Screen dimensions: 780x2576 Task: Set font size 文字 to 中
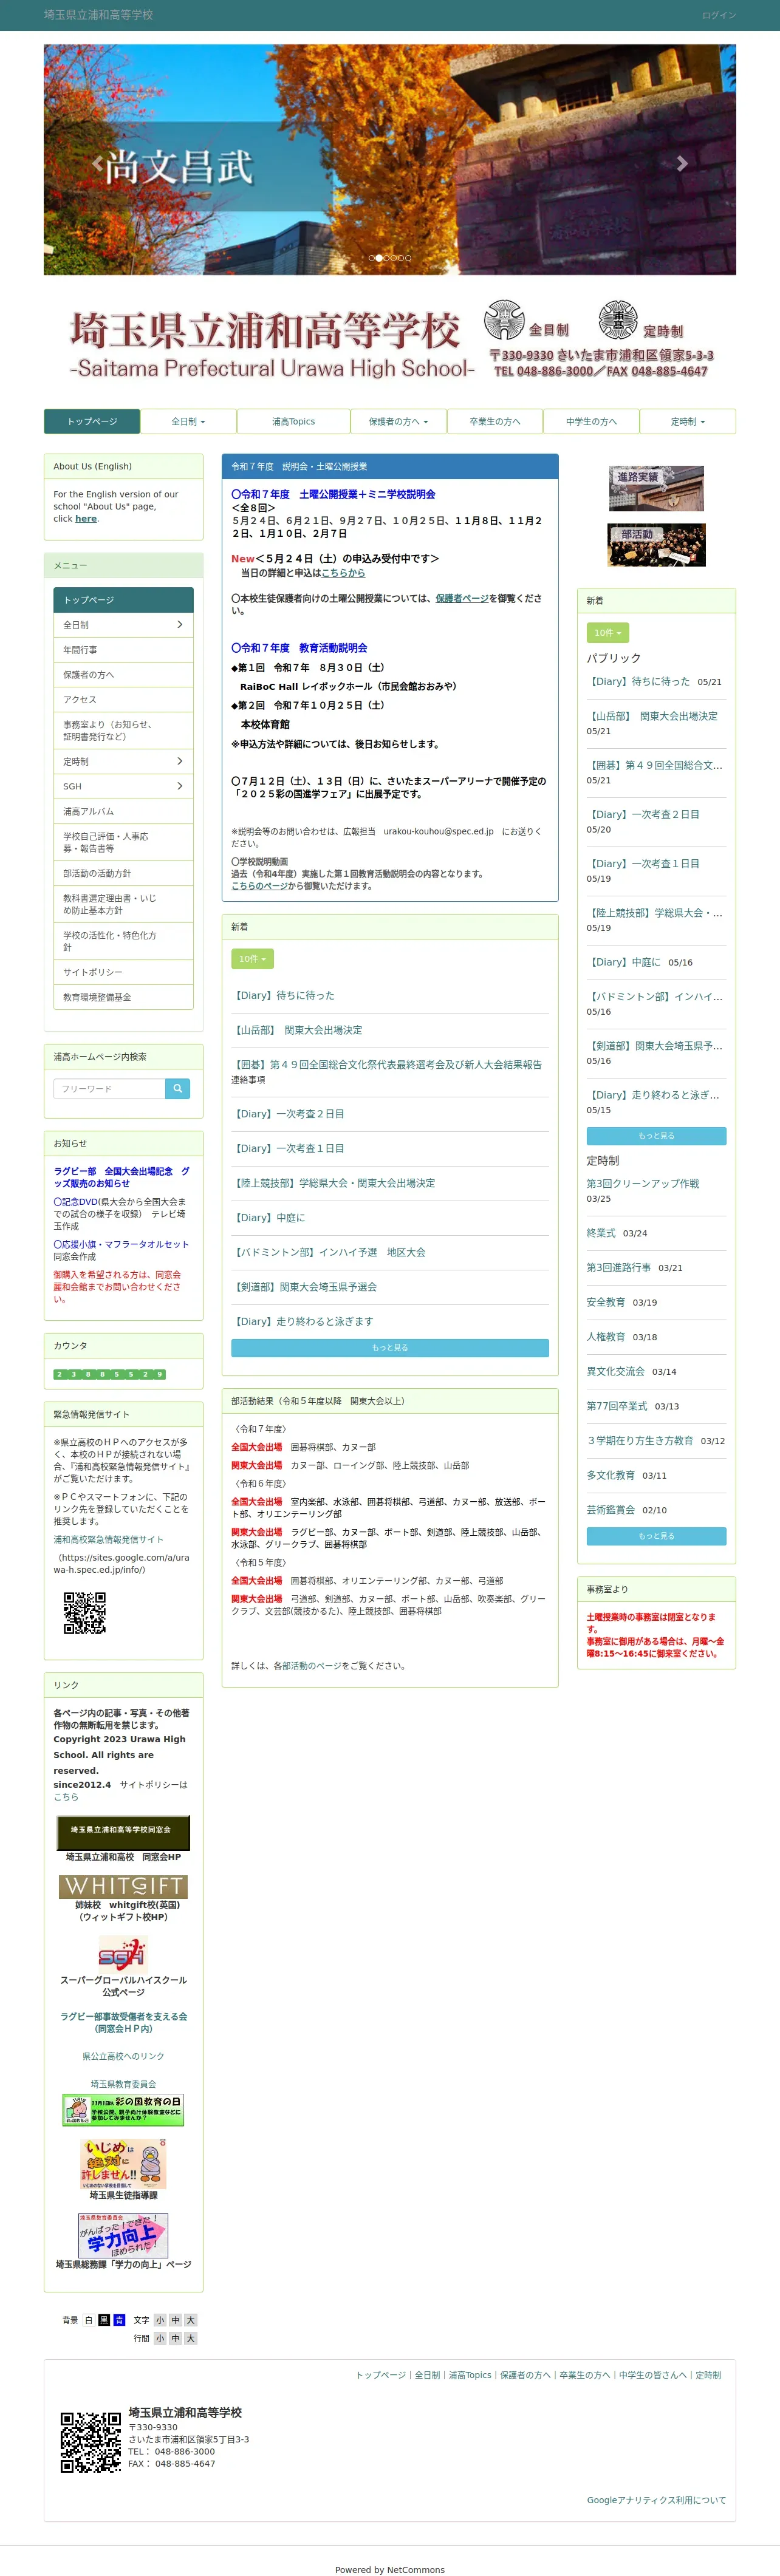[175, 2320]
